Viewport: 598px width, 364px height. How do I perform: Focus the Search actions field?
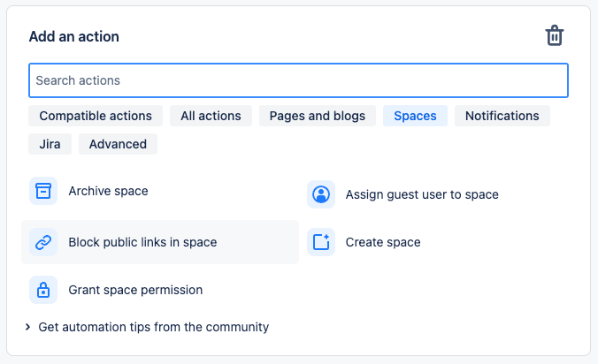click(x=298, y=80)
